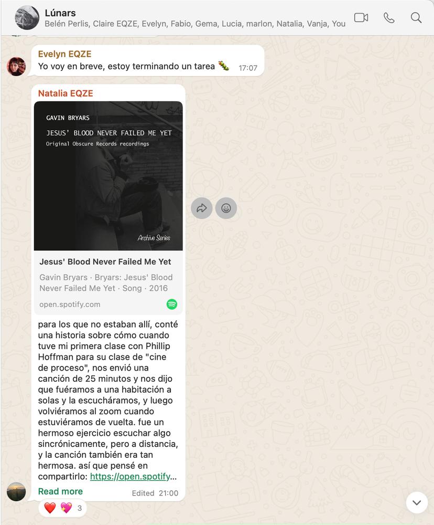Open the Gavin Bryars album cover preview
The width and height of the screenshot is (434, 525).
(108, 176)
